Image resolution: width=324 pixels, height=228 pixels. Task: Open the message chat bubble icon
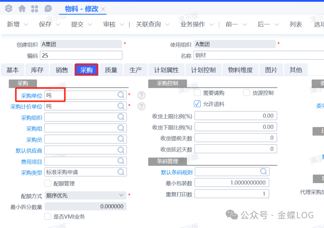pos(48,9)
